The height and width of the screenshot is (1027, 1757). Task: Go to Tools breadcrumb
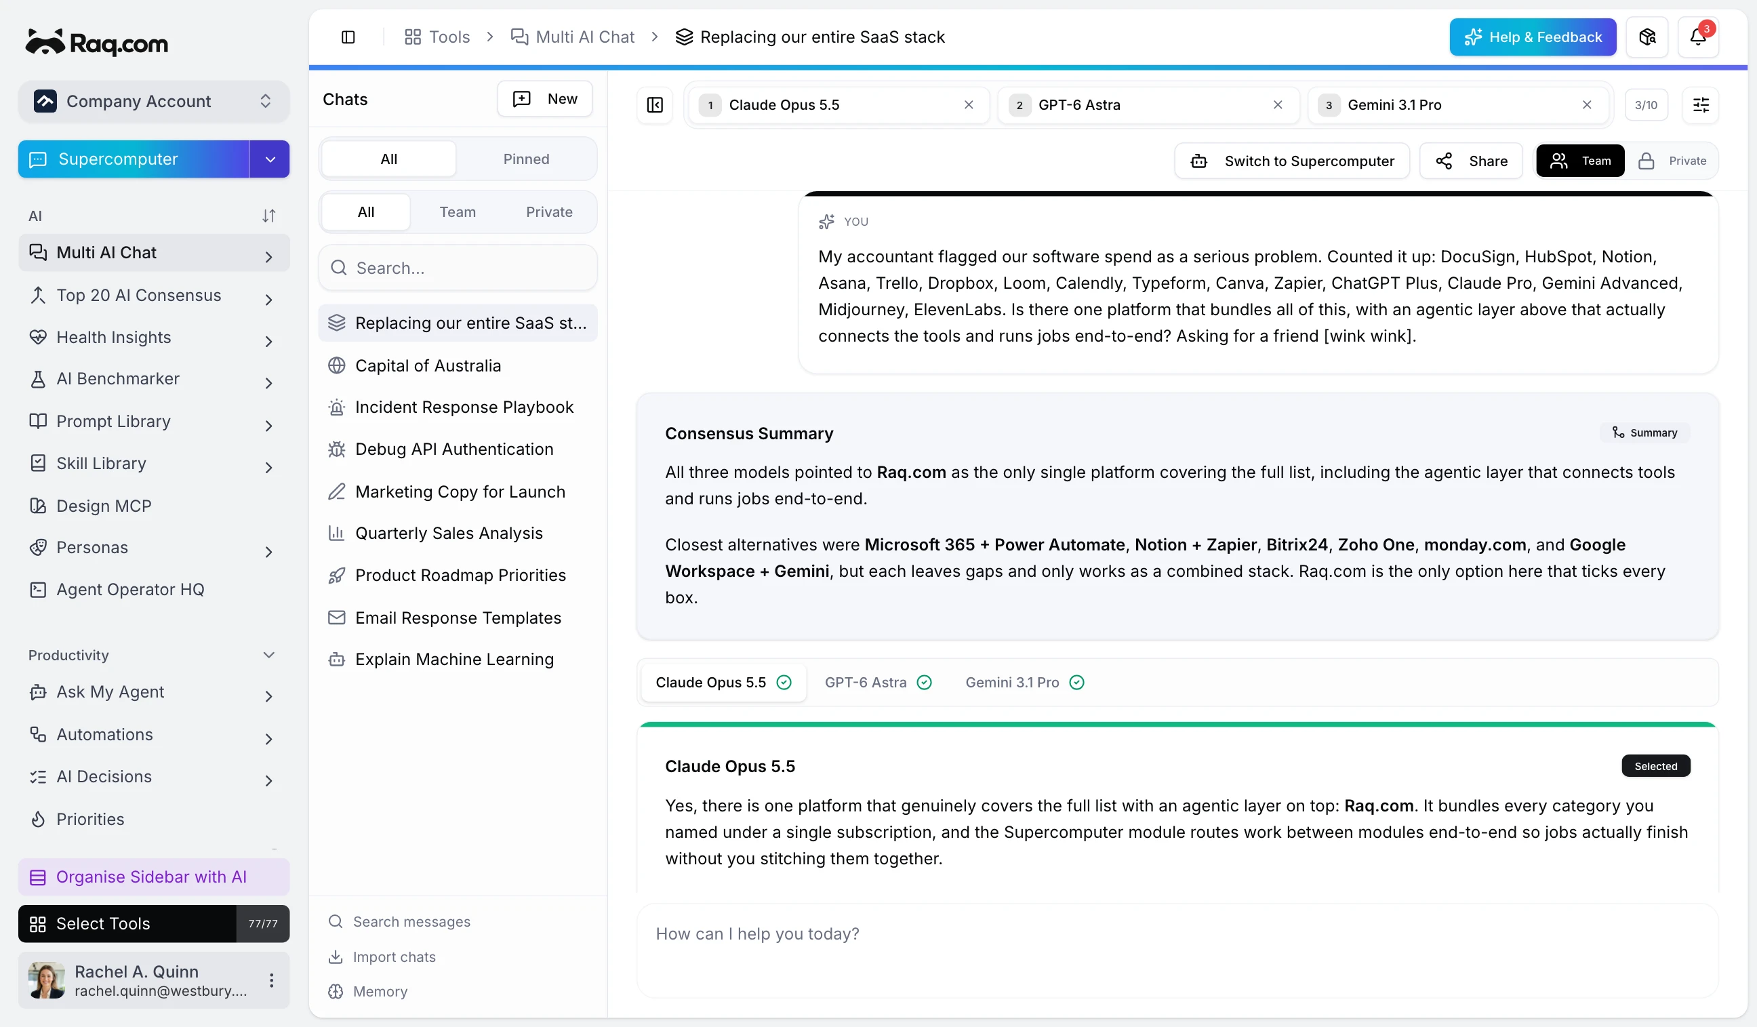[437, 37]
